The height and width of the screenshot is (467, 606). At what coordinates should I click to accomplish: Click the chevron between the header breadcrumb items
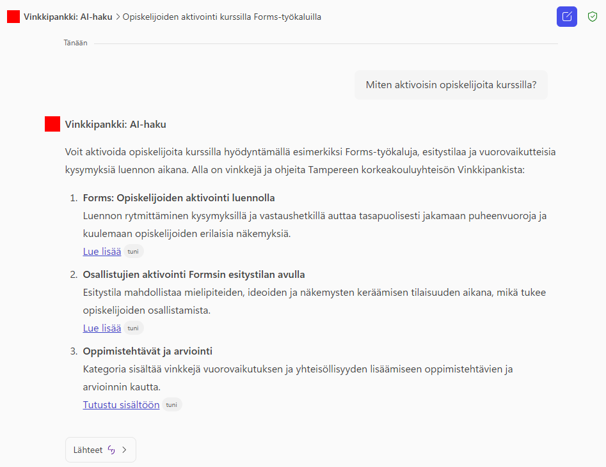[x=118, y=17]
